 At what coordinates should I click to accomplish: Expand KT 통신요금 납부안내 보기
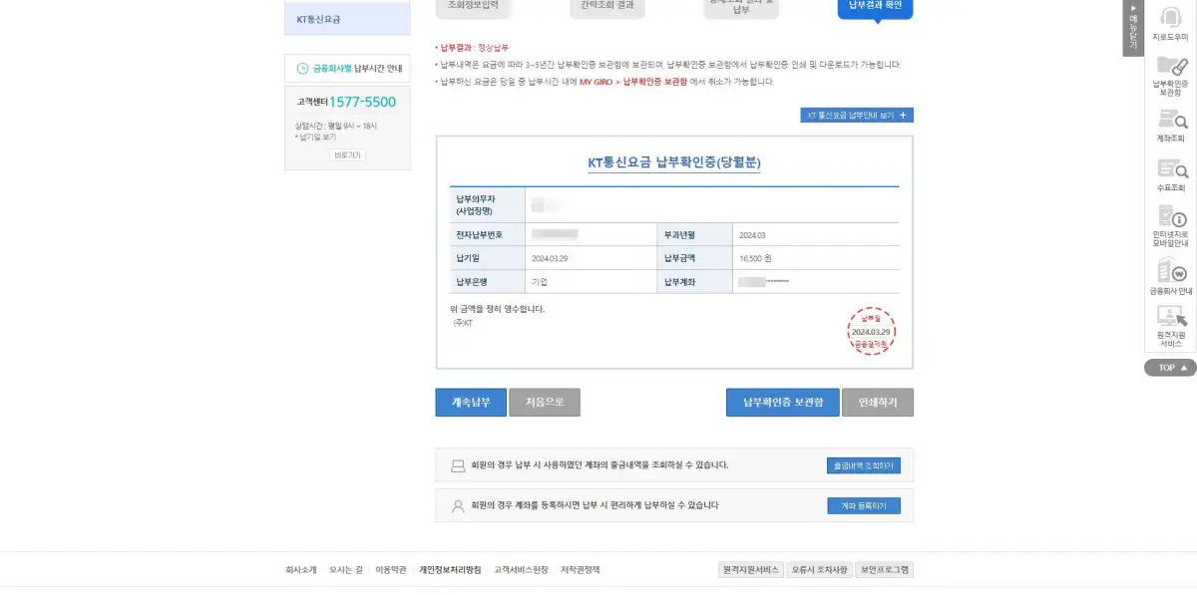(857, 116)
